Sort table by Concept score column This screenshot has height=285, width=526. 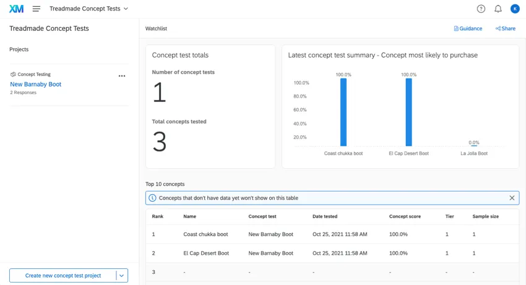tap(405, 216)
